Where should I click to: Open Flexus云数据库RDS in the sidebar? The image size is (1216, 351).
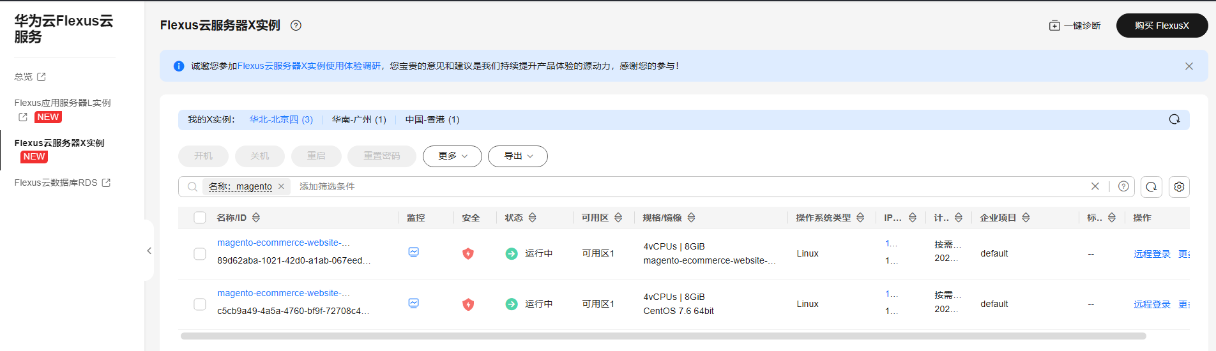[x=63, y=183]
